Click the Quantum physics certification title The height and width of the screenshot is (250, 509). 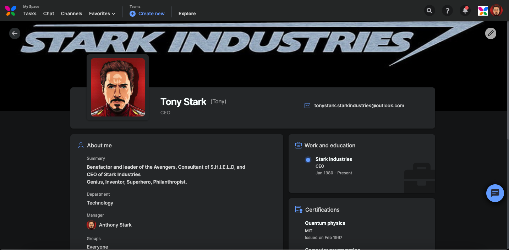tap(325, 223)
